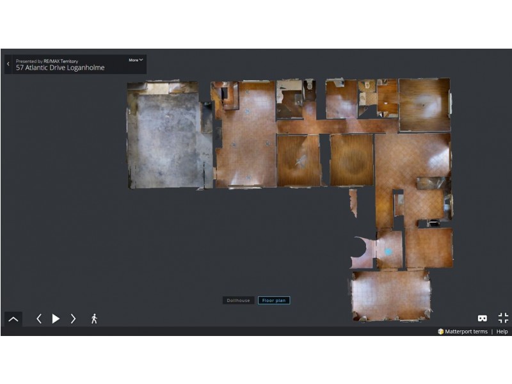Exit fullscreen mode
This screenshot has height=384, width=512.
(503, 318)
